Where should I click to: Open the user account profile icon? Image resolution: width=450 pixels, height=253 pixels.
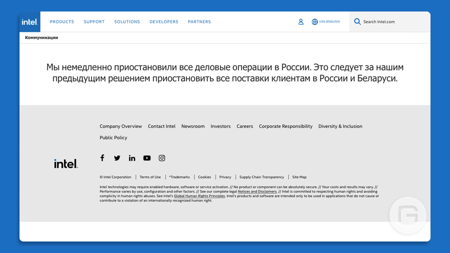click(x=301, y=22)
